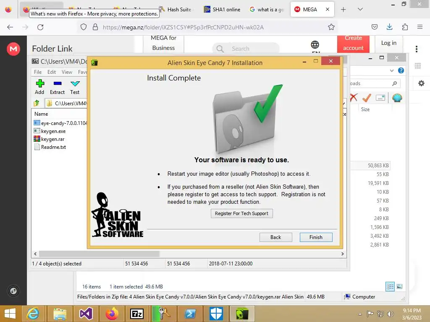Click Explorer orange checkmark icon
Image resolution: width=430 pixels, height=322 pixels.
[367, 97]
